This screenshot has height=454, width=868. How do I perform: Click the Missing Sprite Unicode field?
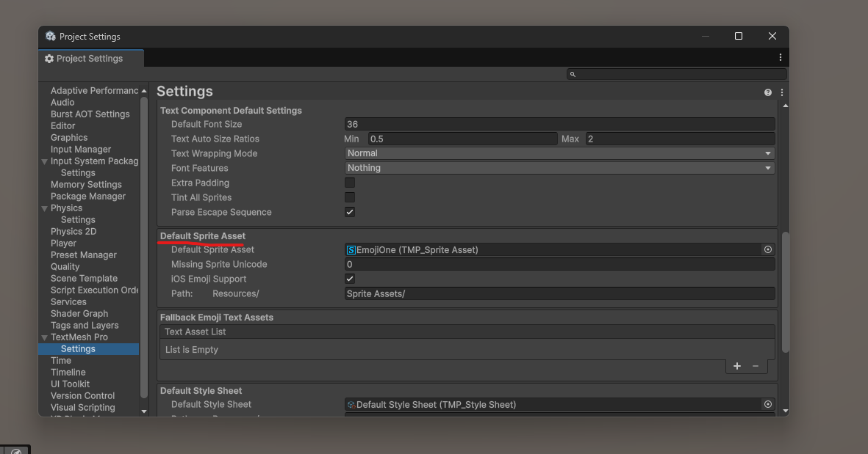(559, 264)
